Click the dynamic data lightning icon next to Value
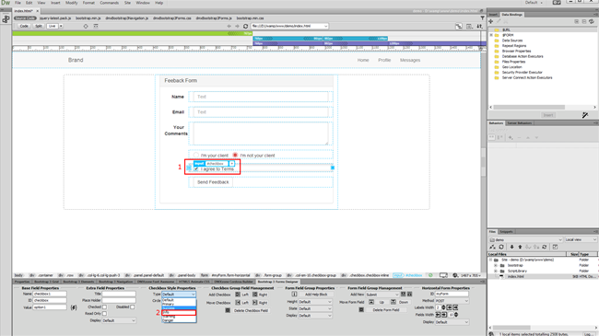 74,307
